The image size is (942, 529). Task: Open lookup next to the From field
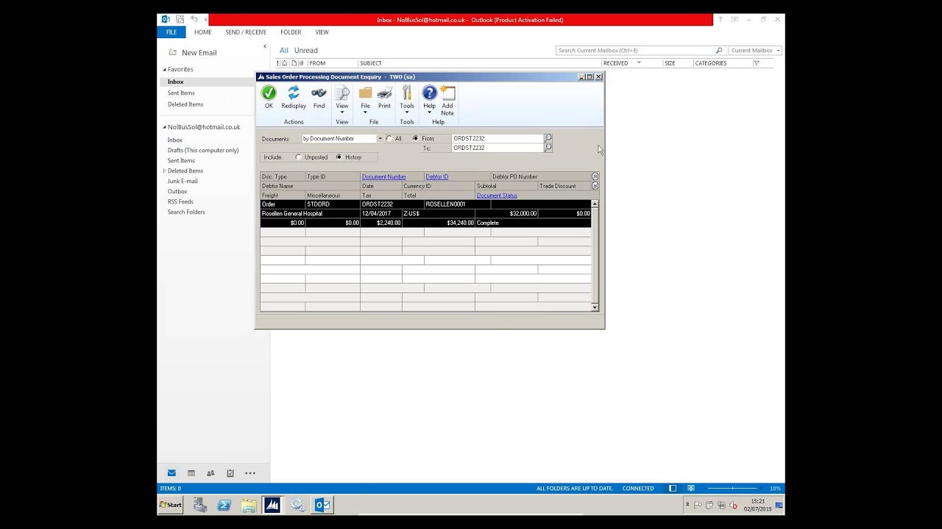[548, 138]
